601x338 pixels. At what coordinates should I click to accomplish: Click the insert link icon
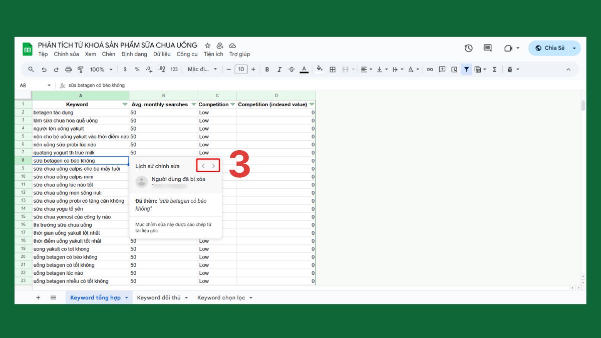(x=430, y=70)
